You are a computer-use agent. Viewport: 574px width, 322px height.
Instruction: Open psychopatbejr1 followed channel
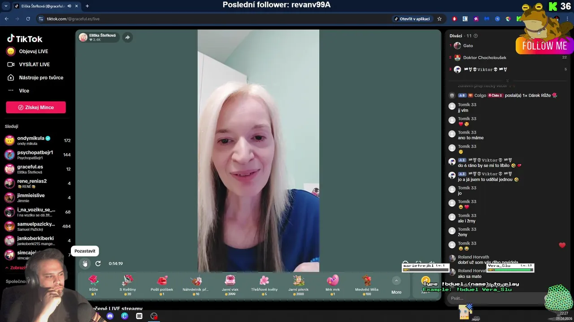(x=38, y=155)
